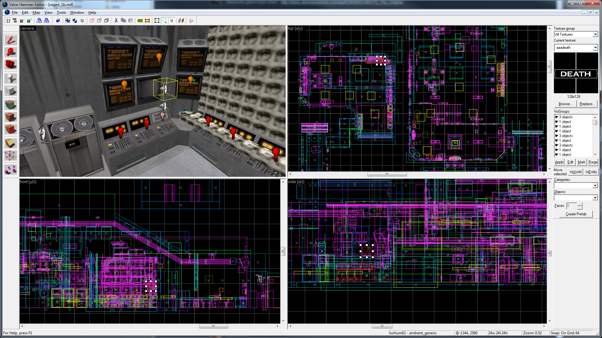Click the Create Prefab button

tap(576, 214)
